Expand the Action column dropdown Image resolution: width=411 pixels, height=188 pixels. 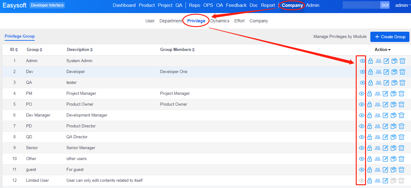coord(382,50)
